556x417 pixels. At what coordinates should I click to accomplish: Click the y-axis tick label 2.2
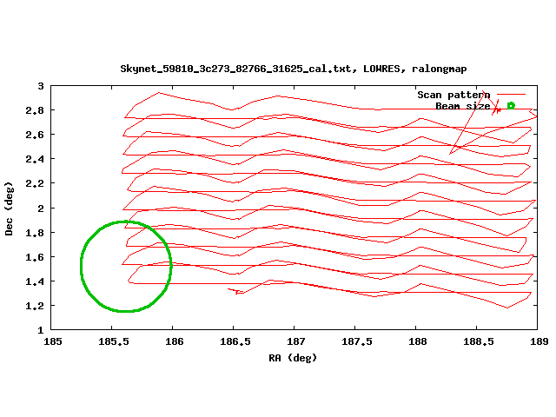(35, 183)
